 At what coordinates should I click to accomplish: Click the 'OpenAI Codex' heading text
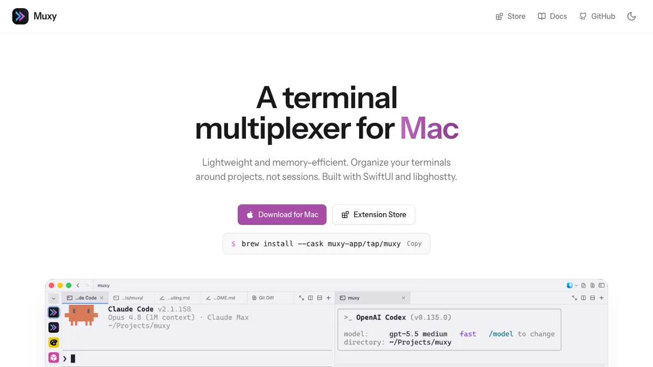[x=380, y=318]
